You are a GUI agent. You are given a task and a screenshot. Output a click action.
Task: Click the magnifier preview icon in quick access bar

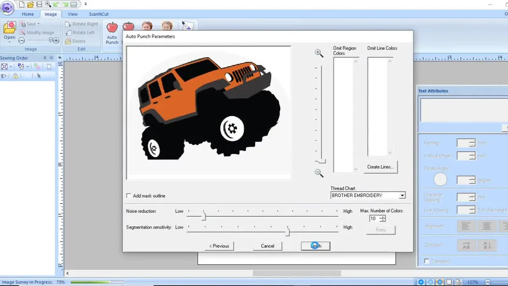coord(47,4)
